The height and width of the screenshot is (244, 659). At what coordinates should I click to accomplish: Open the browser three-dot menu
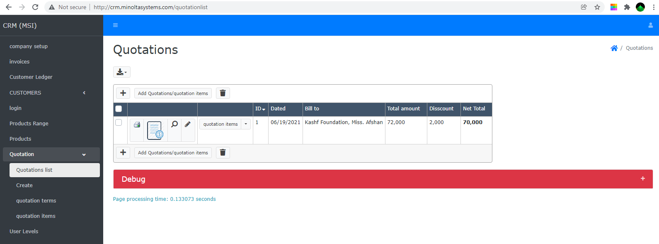[654, 7]
